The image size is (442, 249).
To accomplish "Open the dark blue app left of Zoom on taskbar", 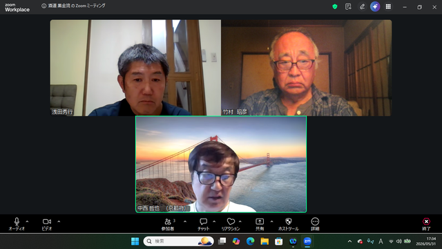I will pos(293,241).
